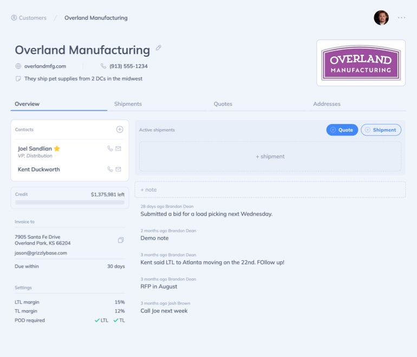Click the credit usage progress bar
The height and width of the screenshot is (357, 417).
point(70,202)
